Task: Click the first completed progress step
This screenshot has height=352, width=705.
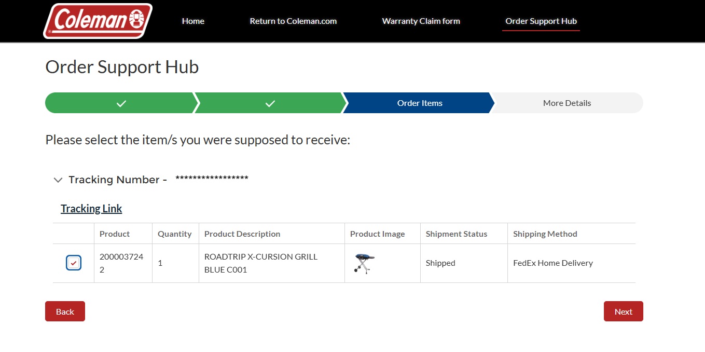Action: pyautogui.click(x=121, y=103)
